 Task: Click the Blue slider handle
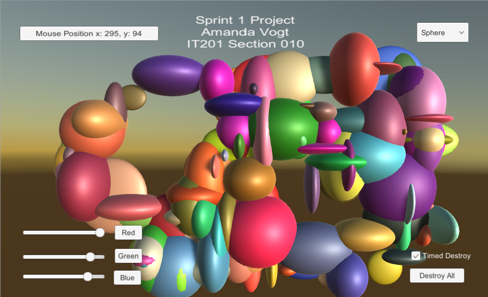tap(88, 276)
